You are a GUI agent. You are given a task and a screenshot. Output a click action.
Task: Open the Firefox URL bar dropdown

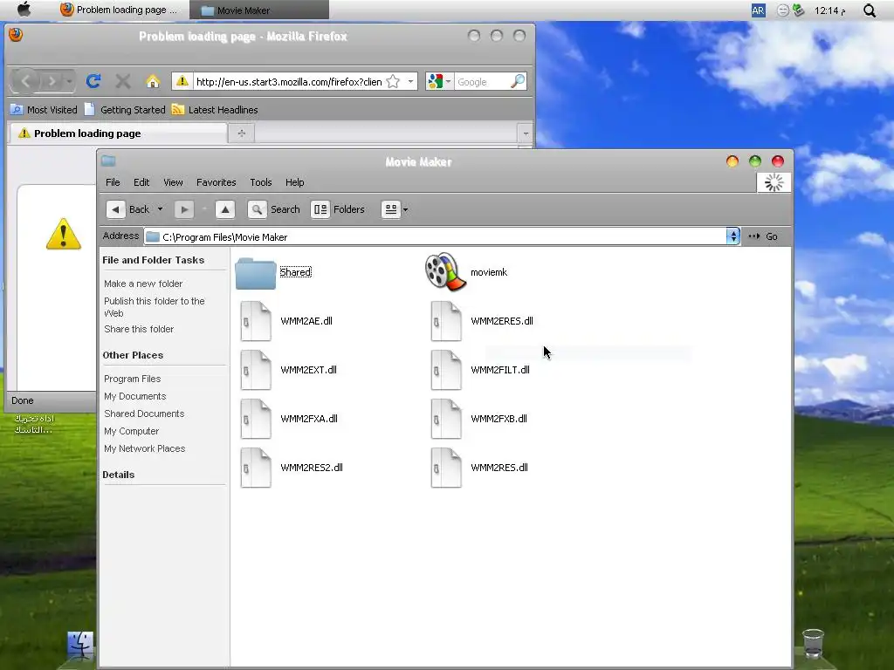coord(410,81)
